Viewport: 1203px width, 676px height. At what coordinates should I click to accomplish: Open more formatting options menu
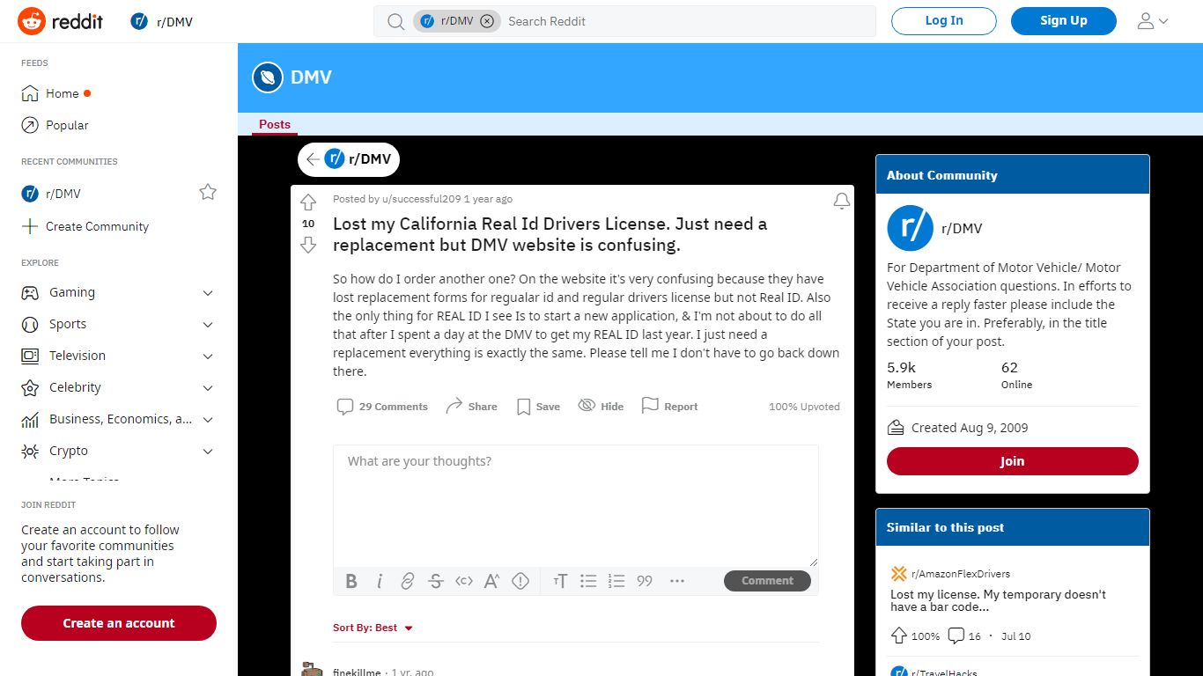click(677, 581)
